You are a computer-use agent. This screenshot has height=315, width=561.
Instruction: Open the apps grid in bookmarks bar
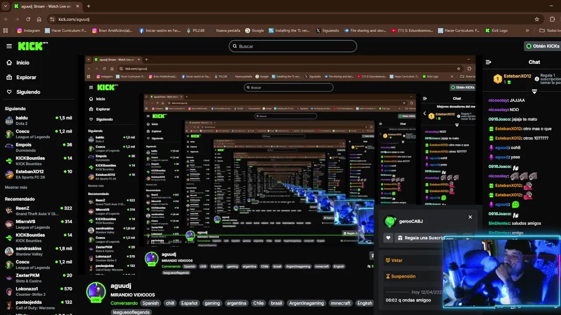pos(5,31)
